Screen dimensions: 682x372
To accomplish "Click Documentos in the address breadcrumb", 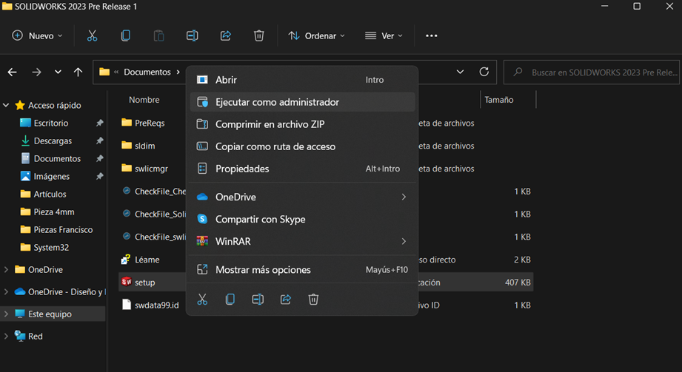I will (x=147, y=72).
